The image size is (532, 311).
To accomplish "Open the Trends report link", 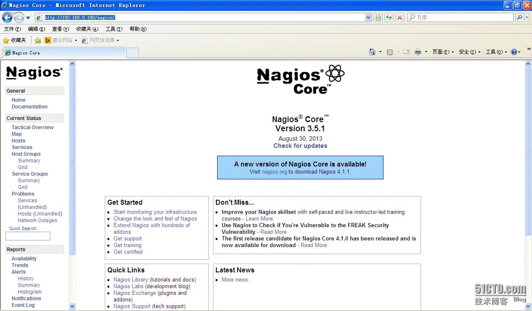I will [x=20, y=265].
